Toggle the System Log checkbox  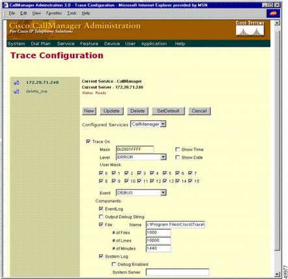click(101, 256)
